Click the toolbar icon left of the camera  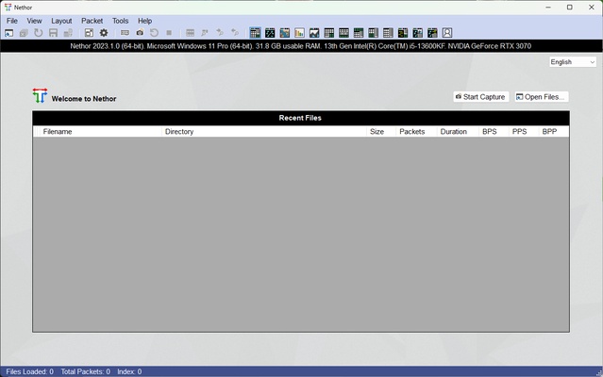pos(125,33)
